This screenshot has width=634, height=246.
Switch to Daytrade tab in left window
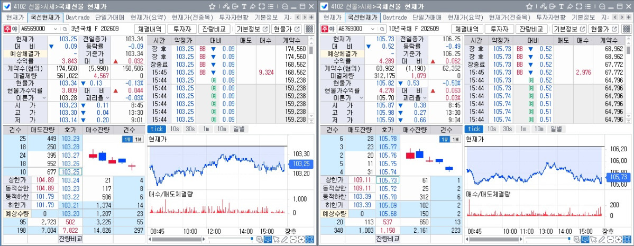(x=78, y=17)
